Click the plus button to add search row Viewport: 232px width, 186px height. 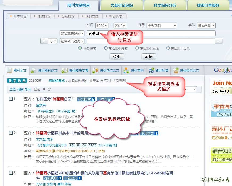click(x=44, y=41)
